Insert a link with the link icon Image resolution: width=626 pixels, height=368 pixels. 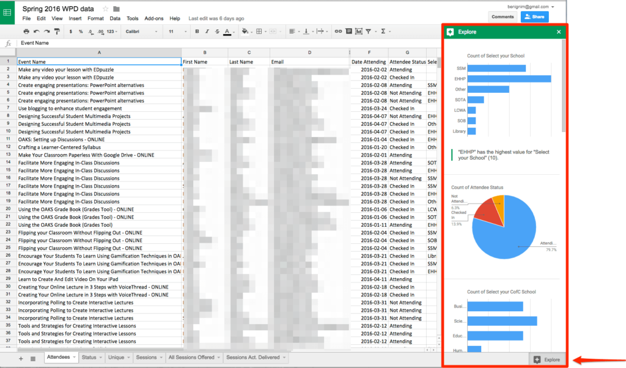pos(339,31)
